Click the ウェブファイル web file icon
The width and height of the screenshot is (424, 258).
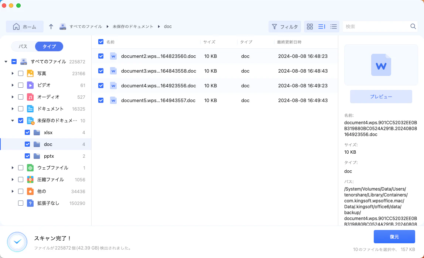[30, 168]
